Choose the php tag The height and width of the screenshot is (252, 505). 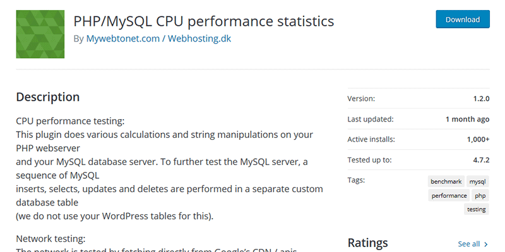(x=481, y=195)
